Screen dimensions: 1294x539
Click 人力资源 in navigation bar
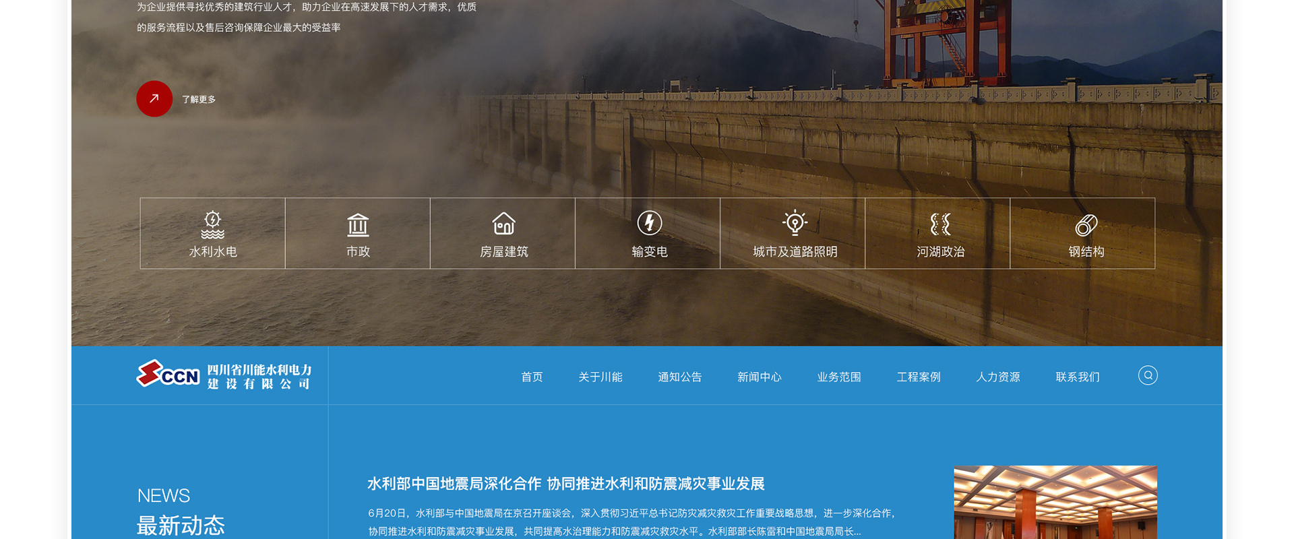pyautogui.click(x=997, y=377)
